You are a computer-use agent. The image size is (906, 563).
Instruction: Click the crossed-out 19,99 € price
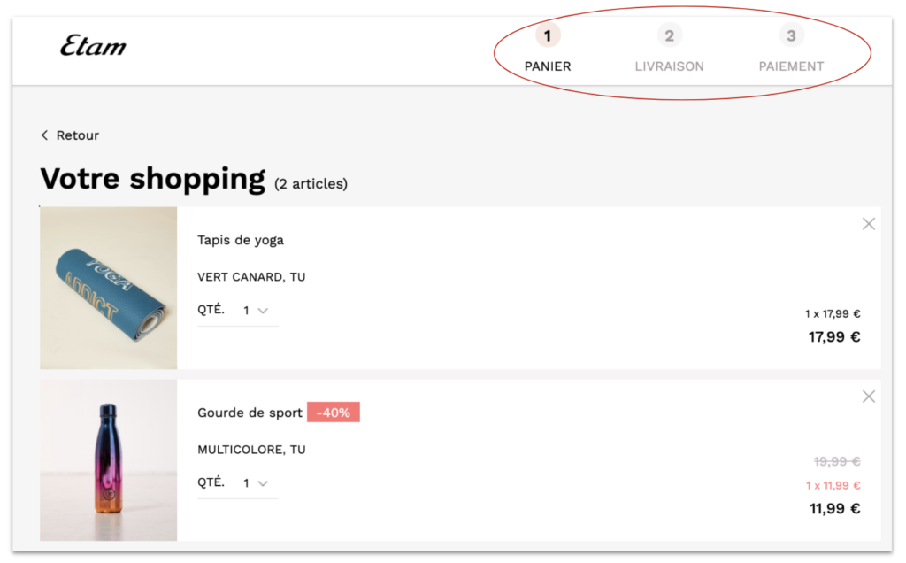[836, 461]
